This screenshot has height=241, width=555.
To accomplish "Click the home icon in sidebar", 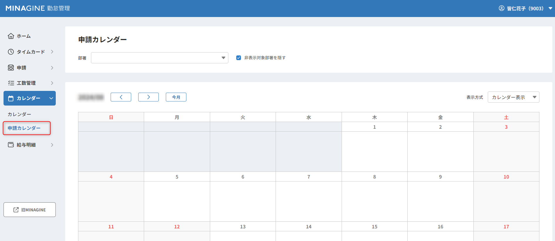I will (x=11, y=36).
